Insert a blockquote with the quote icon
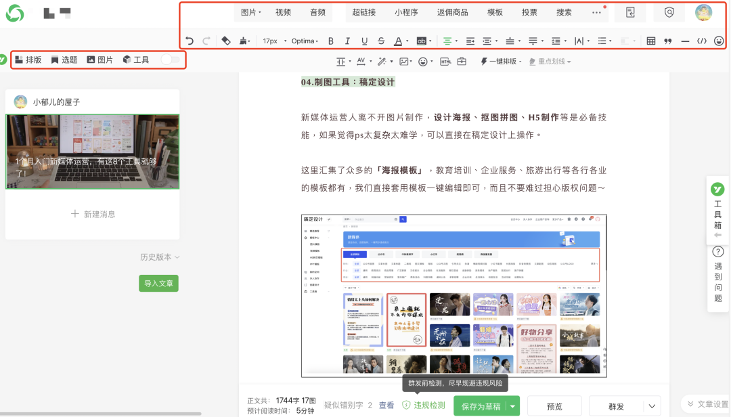Screen dimensions: 731x417 (668, 41)
